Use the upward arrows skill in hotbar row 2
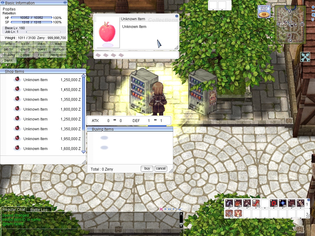The image size is (315, 236). pyautogui.click(x=238, y=214)
